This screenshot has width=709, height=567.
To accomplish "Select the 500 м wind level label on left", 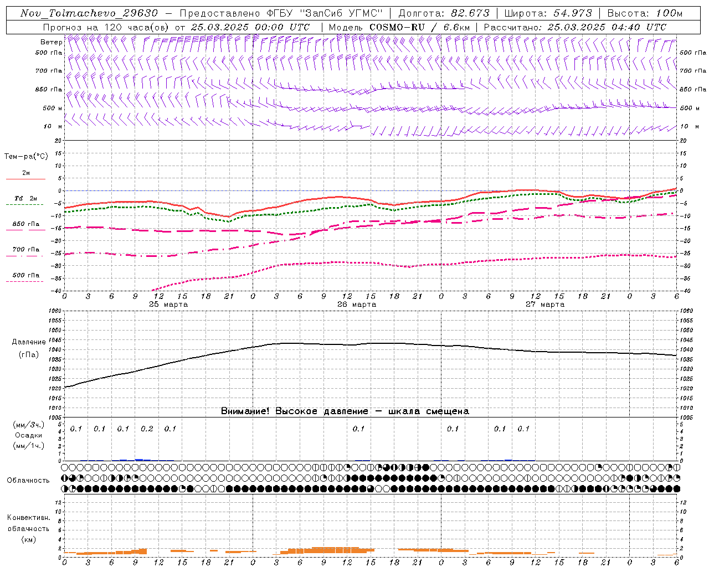I will point(52,108).
